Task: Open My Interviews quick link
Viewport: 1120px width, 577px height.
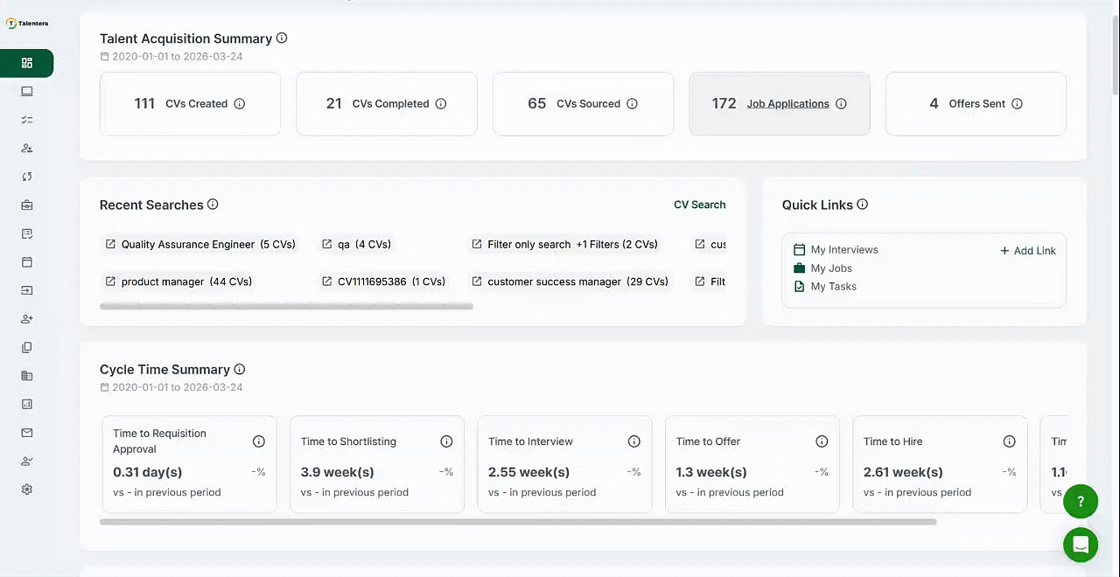Action: point(843,250)
